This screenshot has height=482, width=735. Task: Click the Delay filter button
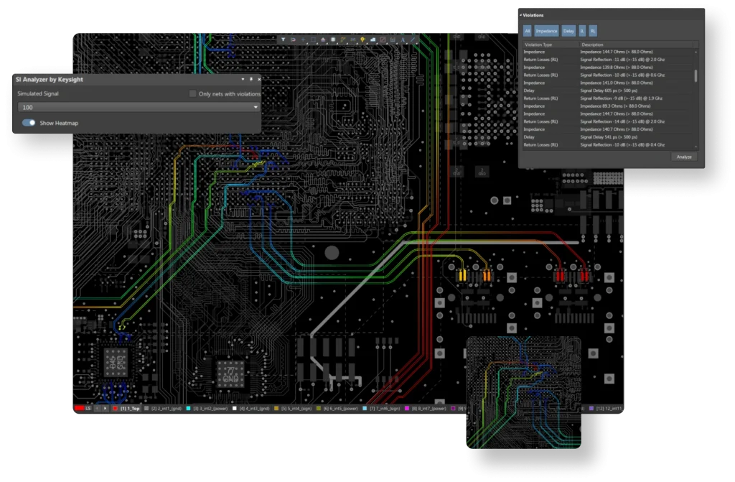click(x=568, y=31)
